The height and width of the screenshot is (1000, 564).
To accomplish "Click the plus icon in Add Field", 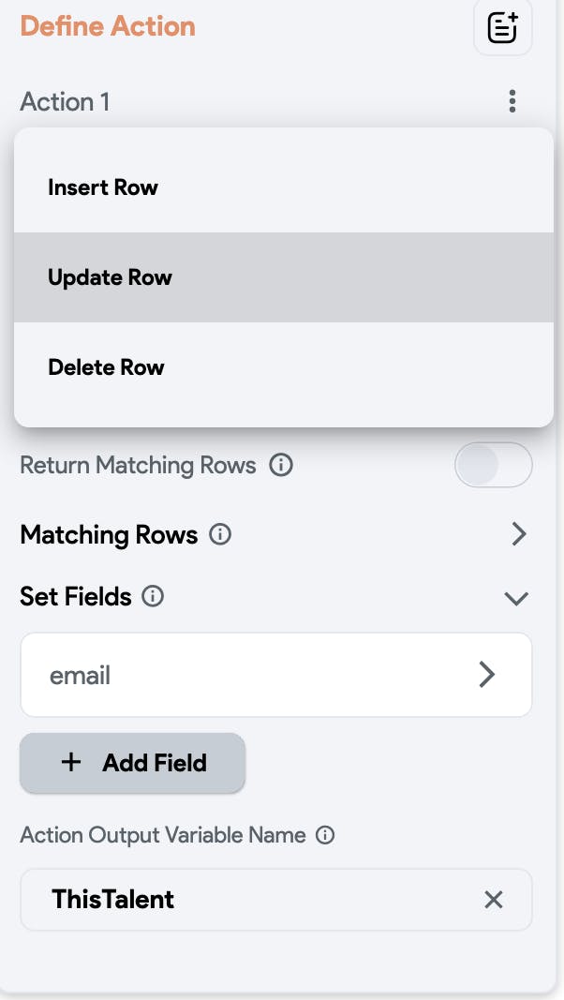I will [70, 763].
